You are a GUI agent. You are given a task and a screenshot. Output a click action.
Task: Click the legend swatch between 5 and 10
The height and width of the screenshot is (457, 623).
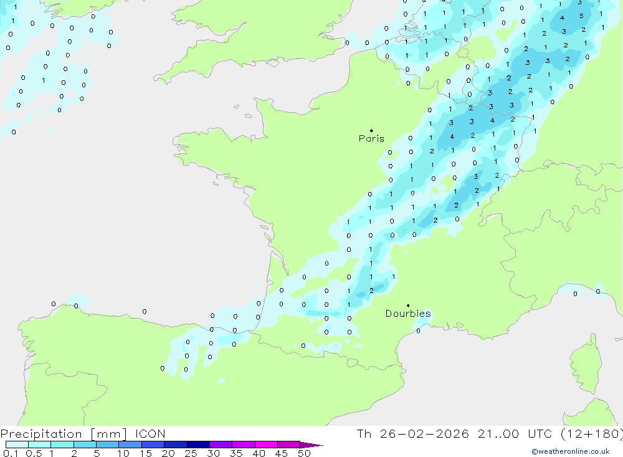107,445
